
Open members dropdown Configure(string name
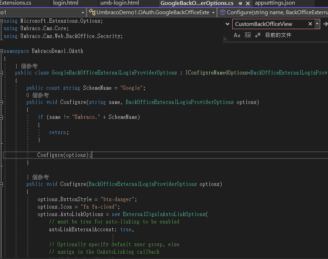click(273, 12)
